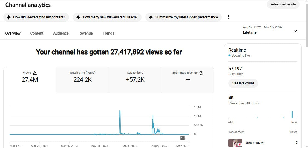Go to the Revenue tab
308x148 pixels.
coord(85,33)
